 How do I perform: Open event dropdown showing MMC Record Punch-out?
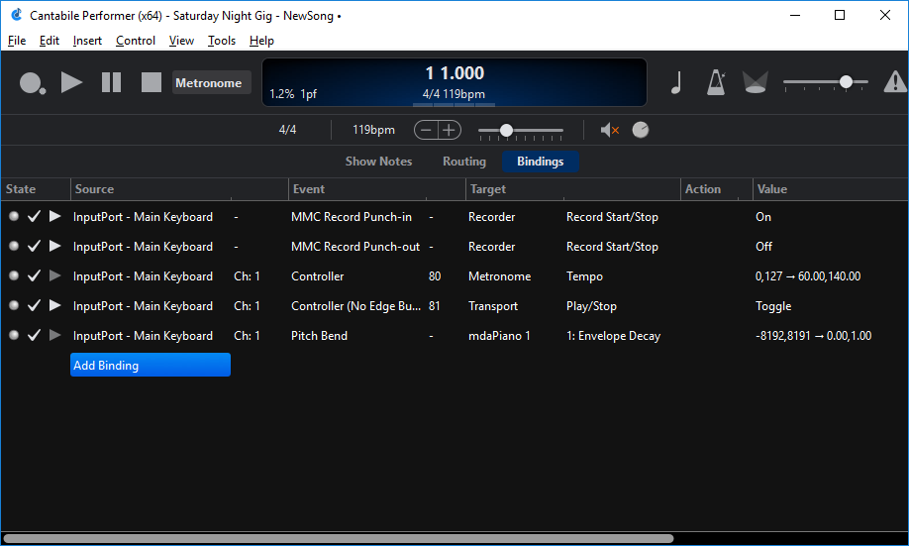coord(355,247)
